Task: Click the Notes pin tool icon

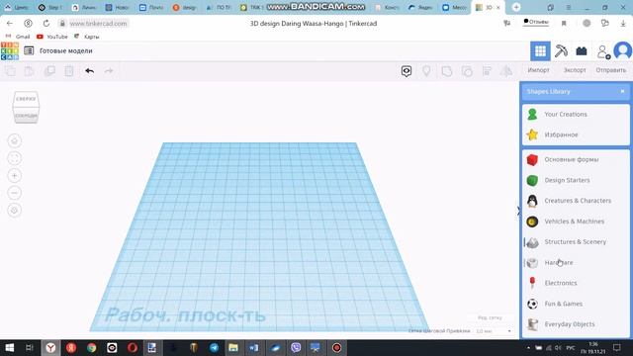Action: (x=426, y=71)
